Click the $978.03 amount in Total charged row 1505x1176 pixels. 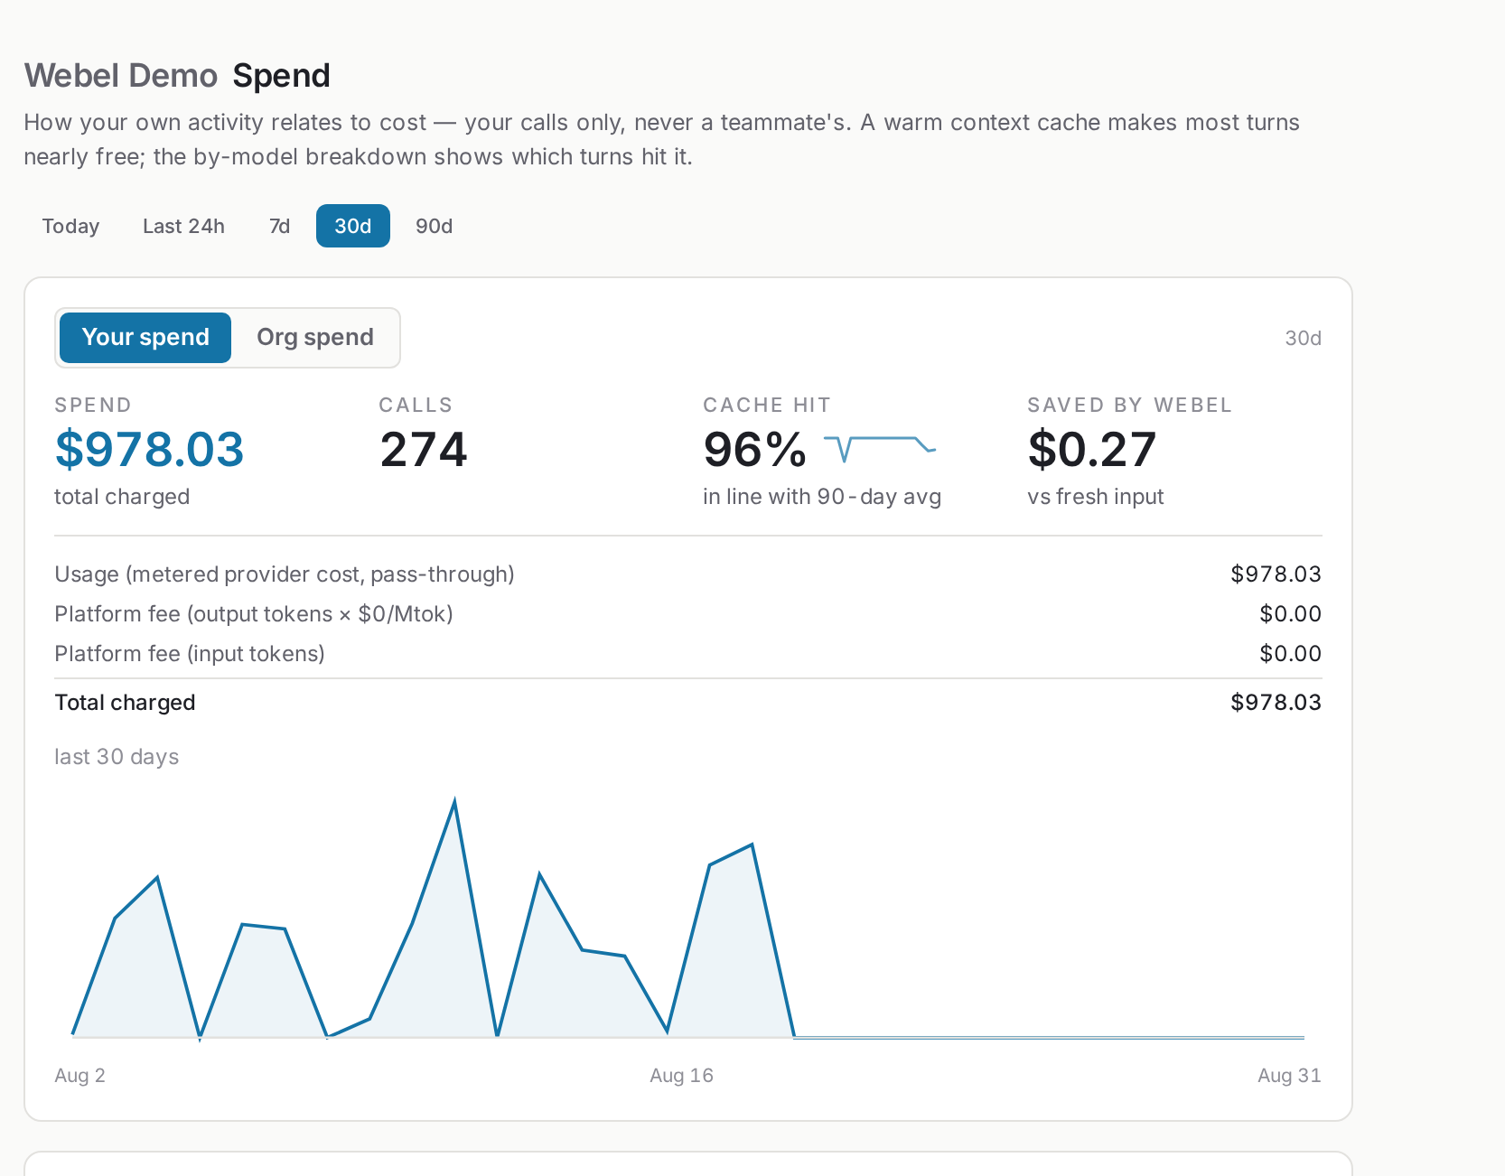[x=1276, y=703]
